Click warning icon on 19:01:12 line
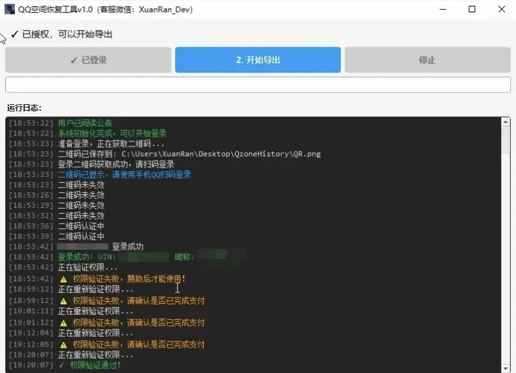The width and height of the screenshot is (516, 373). point(64,323)
